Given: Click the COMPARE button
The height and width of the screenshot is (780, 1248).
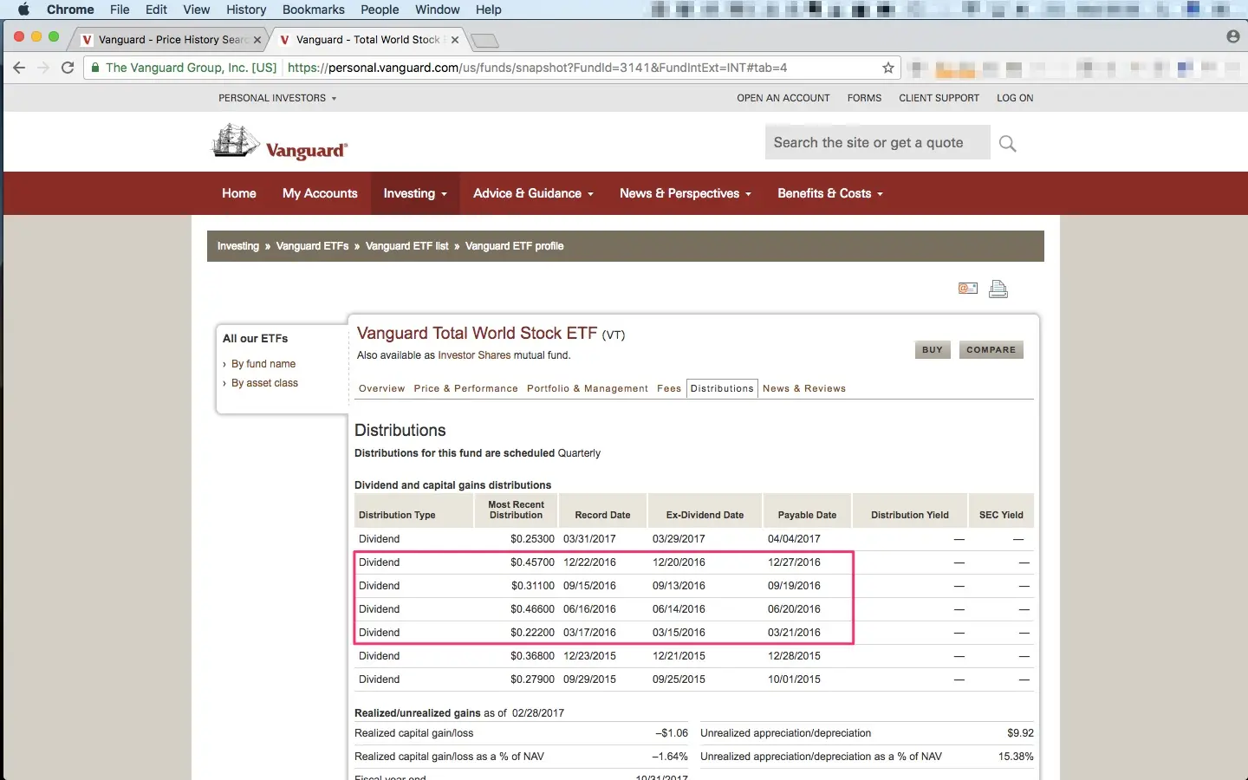Looking at the screenshot, I should click(x=991, y=350).
